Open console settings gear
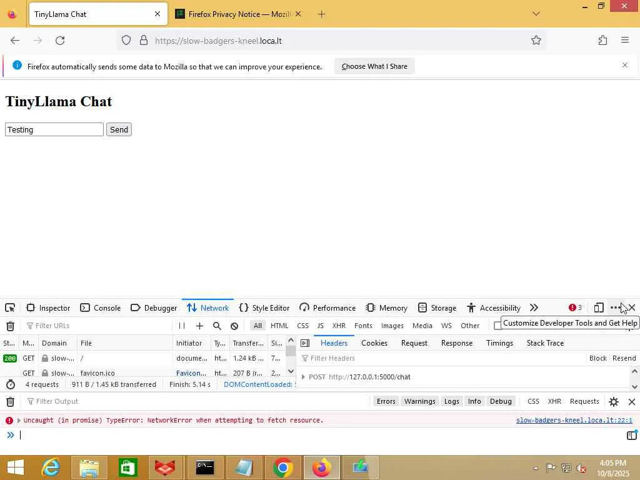Viewport: 640px width, 480px height. coord(614,402)
